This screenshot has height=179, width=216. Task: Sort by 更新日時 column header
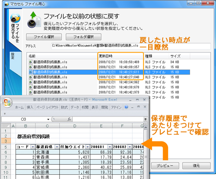121,56
